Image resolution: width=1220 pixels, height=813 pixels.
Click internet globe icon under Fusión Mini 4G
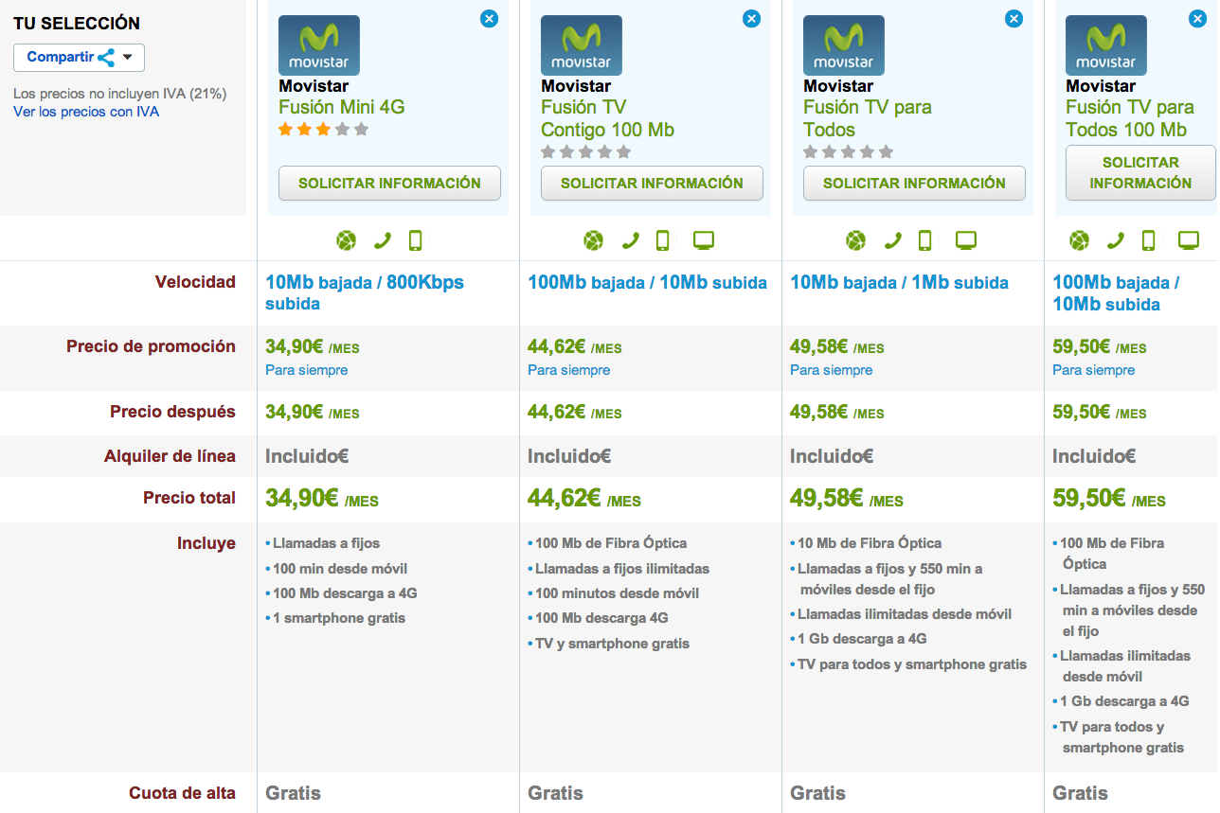[346, 241]
